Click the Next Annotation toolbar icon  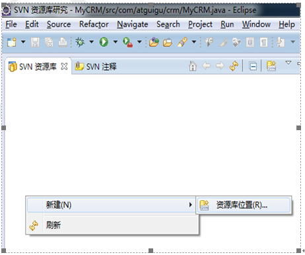tap(281, 42)
